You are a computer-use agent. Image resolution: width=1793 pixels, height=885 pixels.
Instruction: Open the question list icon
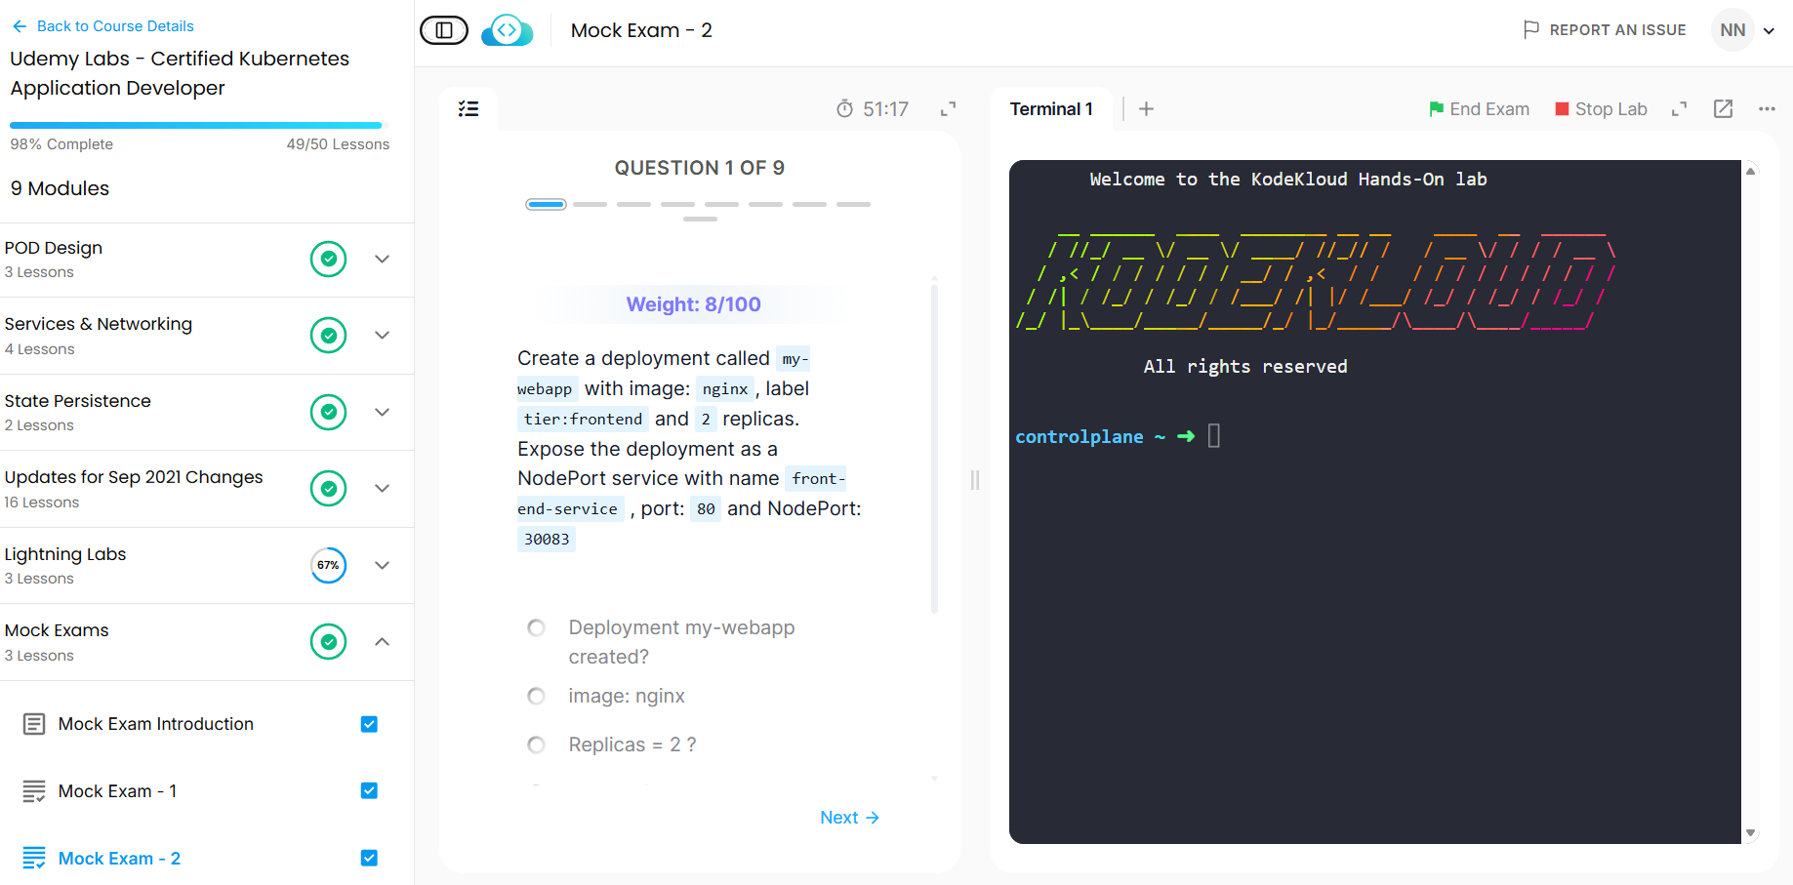tap(469, 109)
